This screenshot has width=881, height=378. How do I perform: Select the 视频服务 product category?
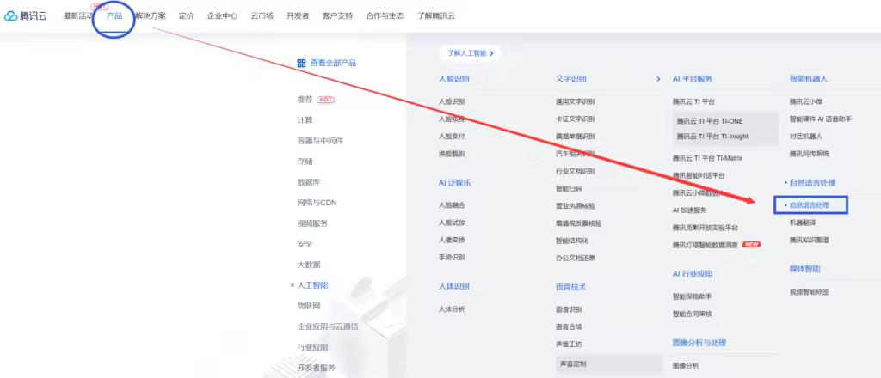coord(312,223)
